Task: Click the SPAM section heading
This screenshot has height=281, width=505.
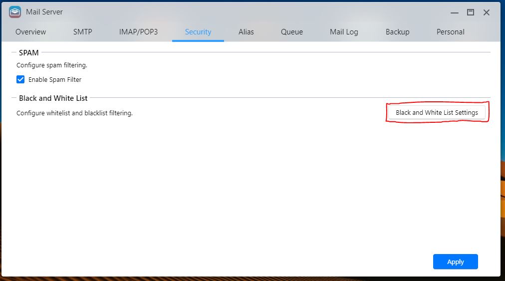Action: click(x=28, y=52)
